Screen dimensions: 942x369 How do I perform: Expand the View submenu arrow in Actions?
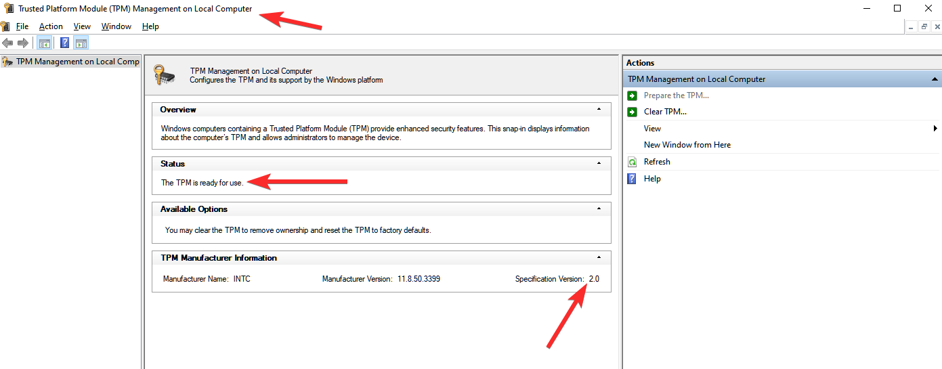pyautogui.click(x=935, y=129)
